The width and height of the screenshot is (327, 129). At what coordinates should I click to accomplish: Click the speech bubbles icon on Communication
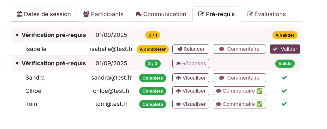tap(138, 14)
